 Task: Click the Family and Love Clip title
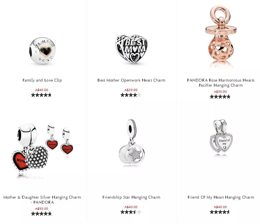pyautogui.click(x=42, y=80)
